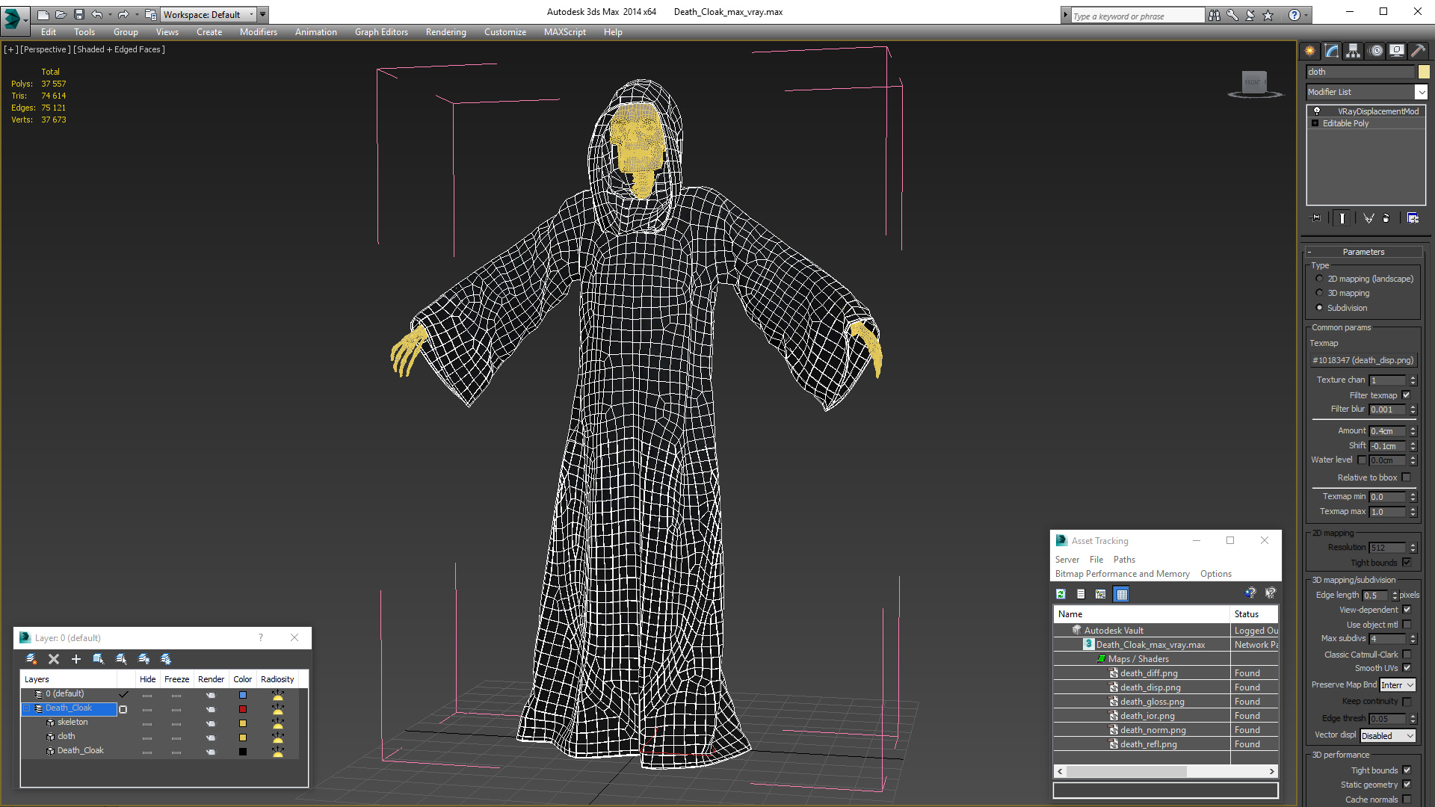
Task: Click Configure Modifier Sets icon
Action: (1413, 218)
